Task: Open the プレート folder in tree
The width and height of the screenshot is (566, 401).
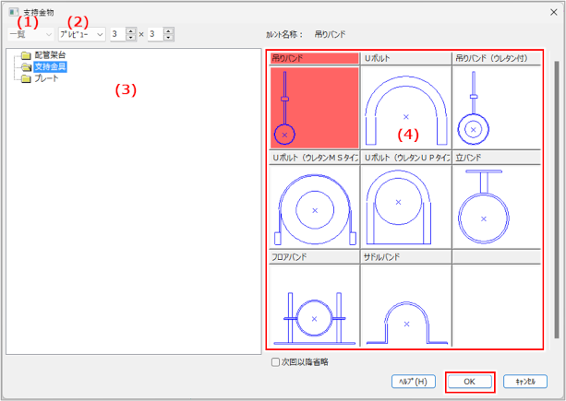Action: tap(46, 78)
